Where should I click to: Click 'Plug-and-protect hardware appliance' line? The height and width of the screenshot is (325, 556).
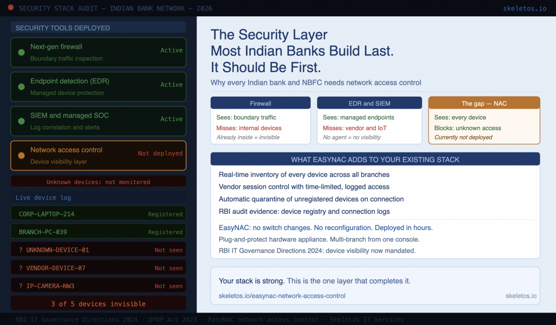319,239
